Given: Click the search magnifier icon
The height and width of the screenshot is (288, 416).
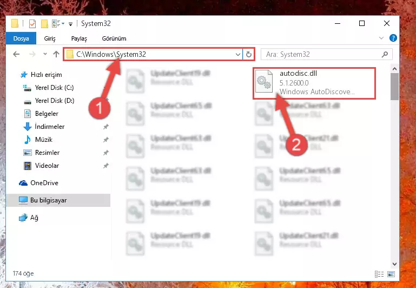Looking at the screenshot, I should [x=385, y=55].
